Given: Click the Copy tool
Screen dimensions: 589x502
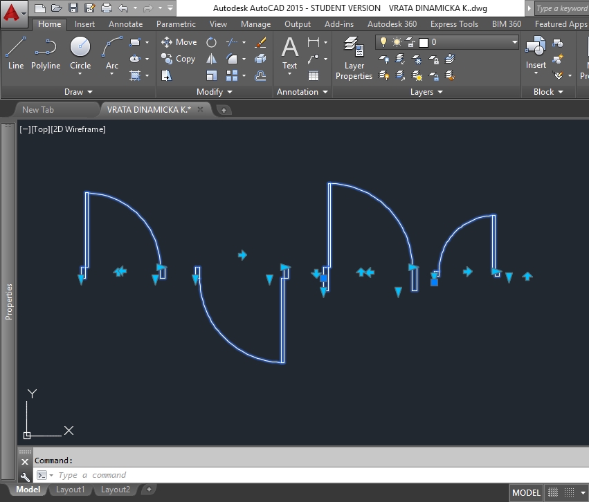Looking at the screenshot, I should pos(179,59).
